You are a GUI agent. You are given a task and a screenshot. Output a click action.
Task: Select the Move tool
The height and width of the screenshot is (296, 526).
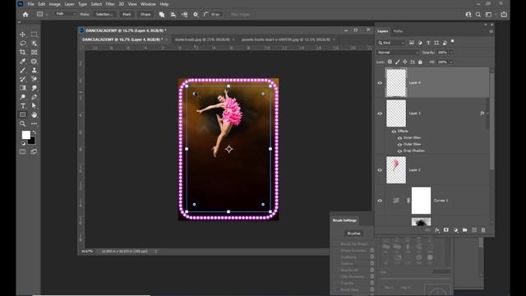point(22,35)
